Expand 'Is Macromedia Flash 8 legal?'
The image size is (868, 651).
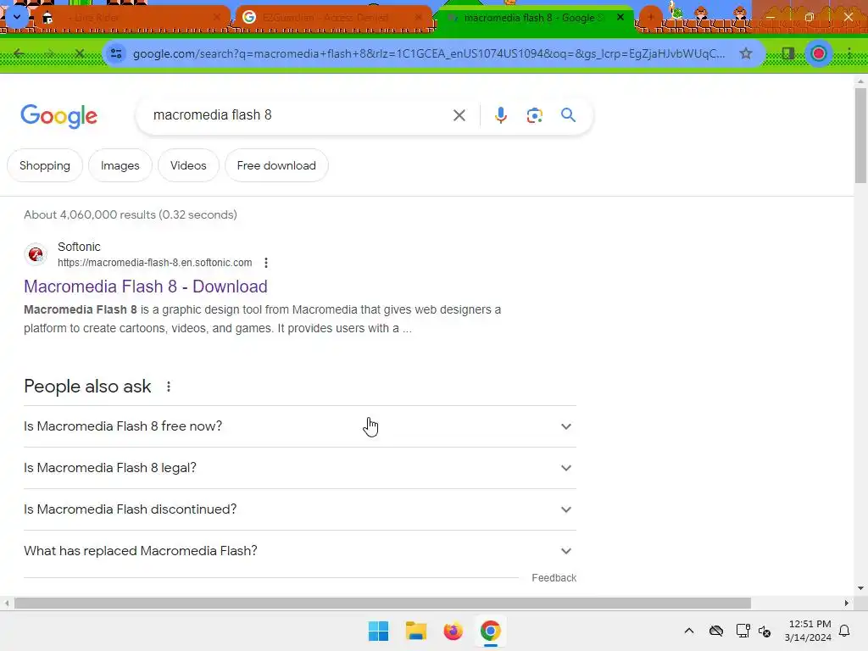300,468
